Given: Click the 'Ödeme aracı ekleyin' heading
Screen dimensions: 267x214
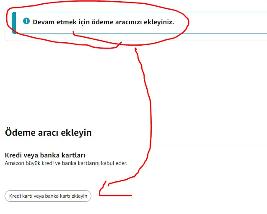Looking at the screenshot, I should tap(48, 132).
